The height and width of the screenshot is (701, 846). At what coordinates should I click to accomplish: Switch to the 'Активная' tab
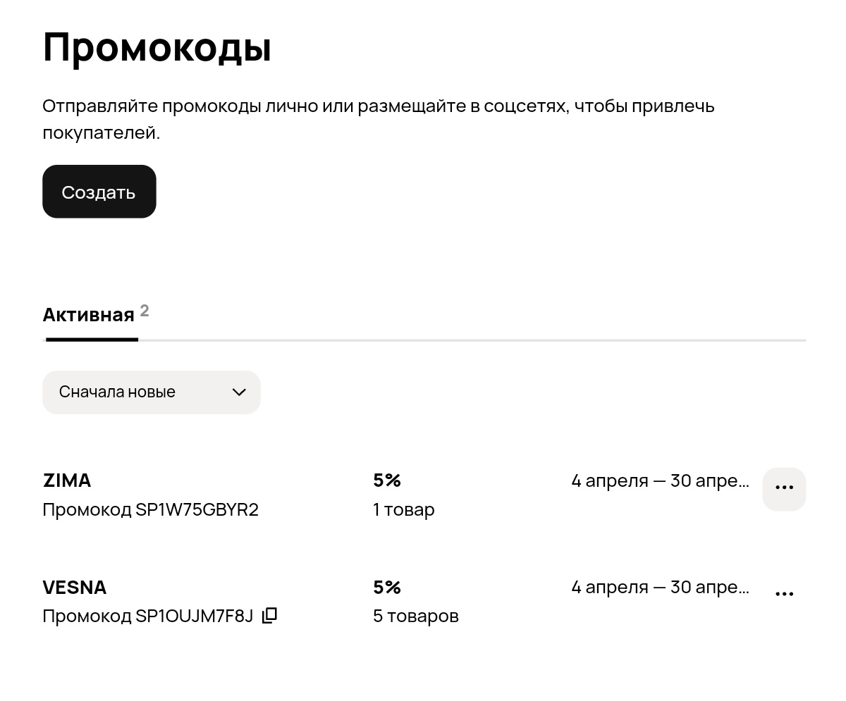tap(87, 315)
